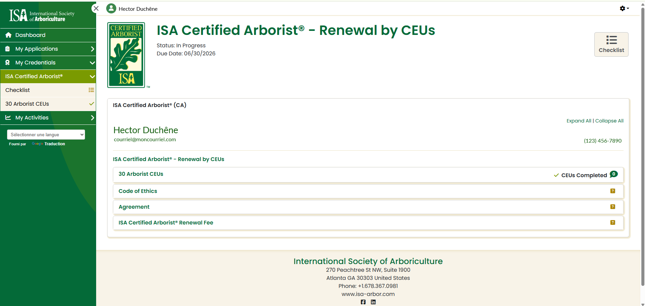Click the Collapse All link
645x306 pixels.
point(609,121)
